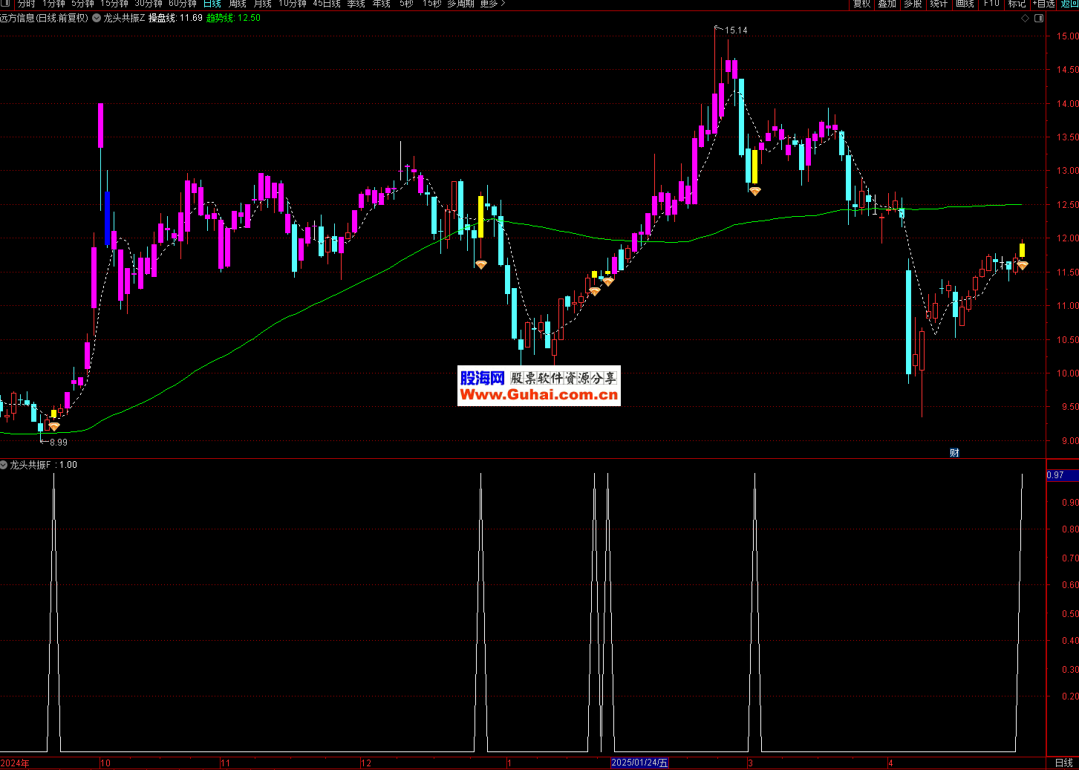Select the 30分钟 period
1079x770 pixels.
point(149,4)
